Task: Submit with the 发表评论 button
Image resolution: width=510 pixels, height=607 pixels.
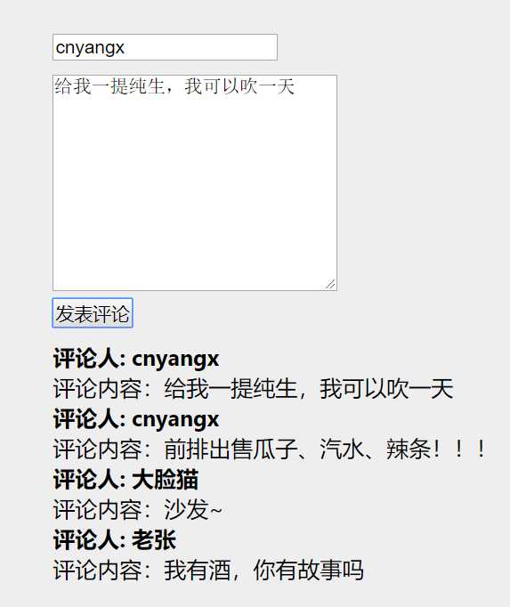Action: coord(93,312)
